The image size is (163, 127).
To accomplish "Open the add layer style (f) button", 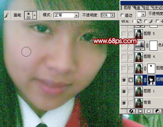I will pyautogui.click(x=132, y=111).
